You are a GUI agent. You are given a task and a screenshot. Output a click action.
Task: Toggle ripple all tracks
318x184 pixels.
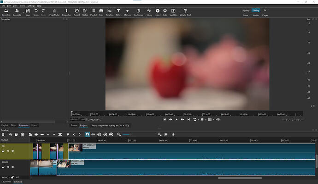(x=105, y=134)
